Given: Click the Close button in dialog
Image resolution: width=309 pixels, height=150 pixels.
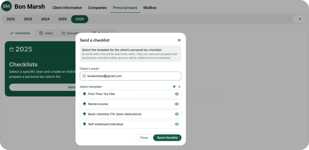Looking at the screenshot, I should (144, 138).
